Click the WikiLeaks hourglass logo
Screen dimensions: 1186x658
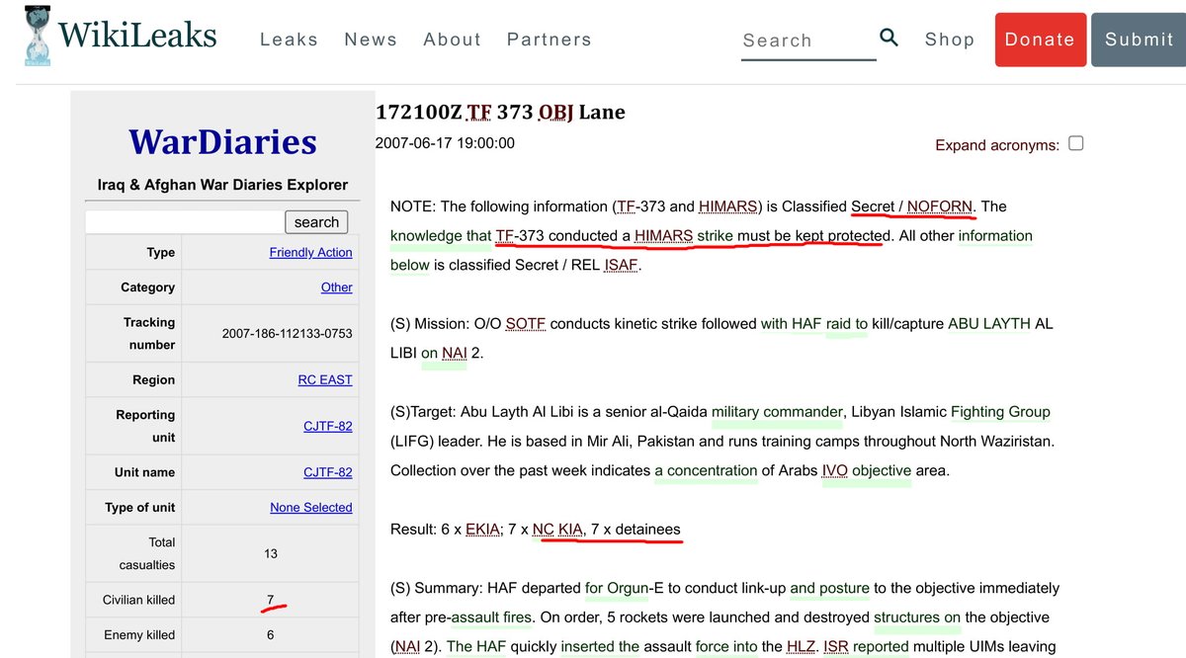tap(37, 37)
